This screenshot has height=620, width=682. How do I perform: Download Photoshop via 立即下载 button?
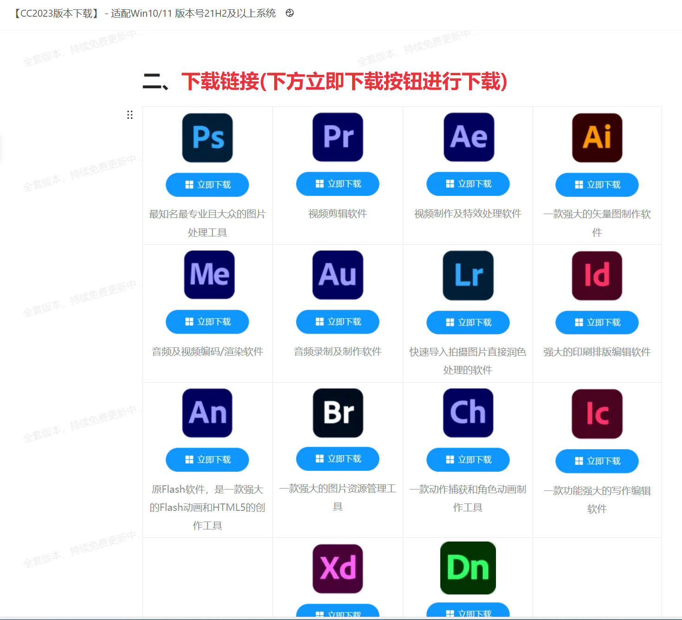coord(207,185)
